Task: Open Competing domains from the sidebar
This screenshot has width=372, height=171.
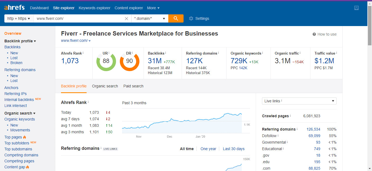Action: [x=21, y=155]
